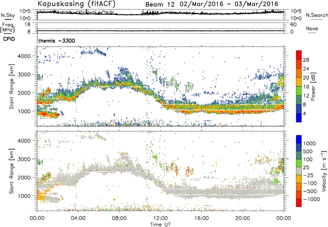Click the 12:00 time axis tick label

pyautogui.click(x=160, y=218)
